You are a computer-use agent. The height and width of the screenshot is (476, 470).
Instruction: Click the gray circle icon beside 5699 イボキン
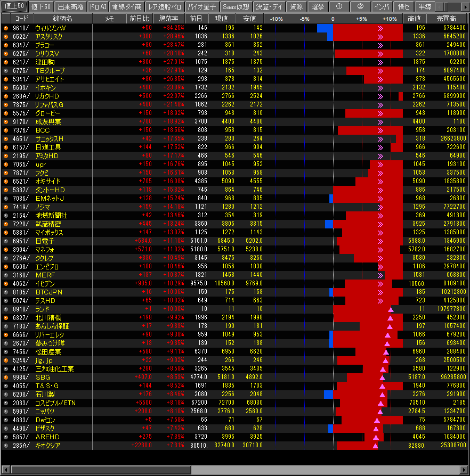click(x=6, y=87)
